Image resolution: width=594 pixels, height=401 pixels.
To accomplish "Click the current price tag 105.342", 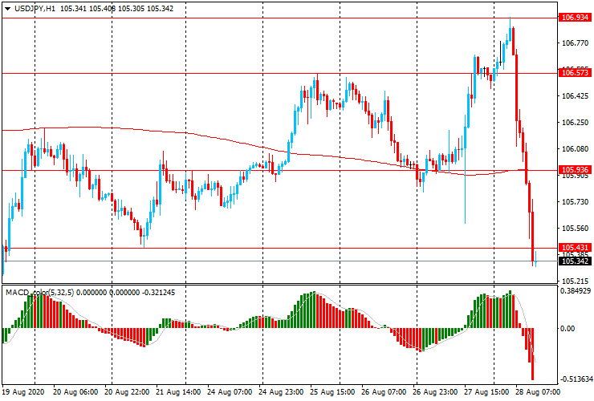I will tap(575, 261).
